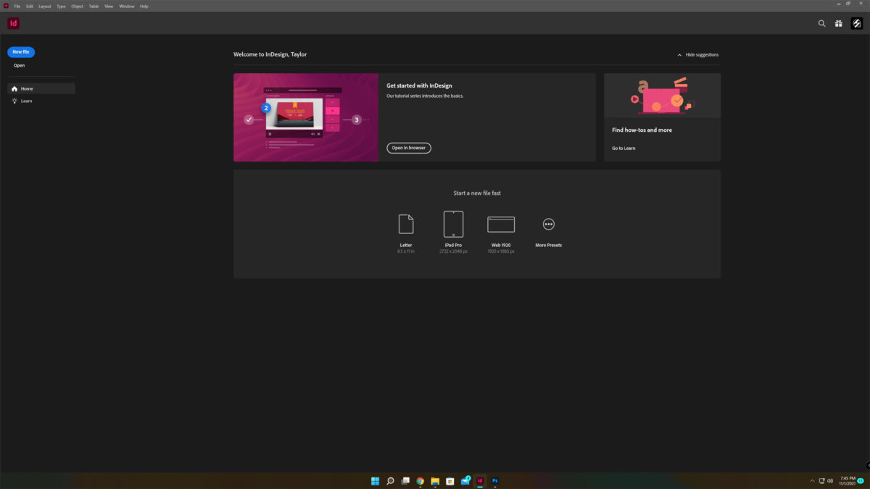Image resolution: width=870 pixels, height=489 pixels.
Task: Open the user account avatar
Action: pos(856,23)
